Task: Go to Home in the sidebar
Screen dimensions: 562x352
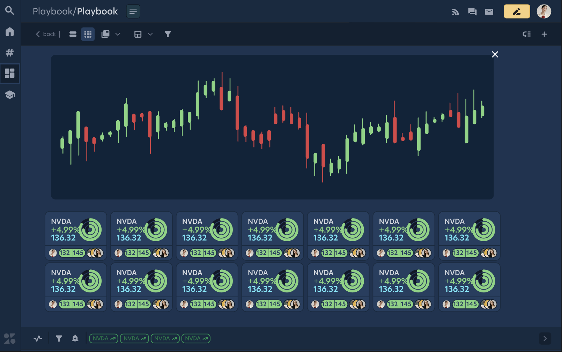Action: coord(10,32)
